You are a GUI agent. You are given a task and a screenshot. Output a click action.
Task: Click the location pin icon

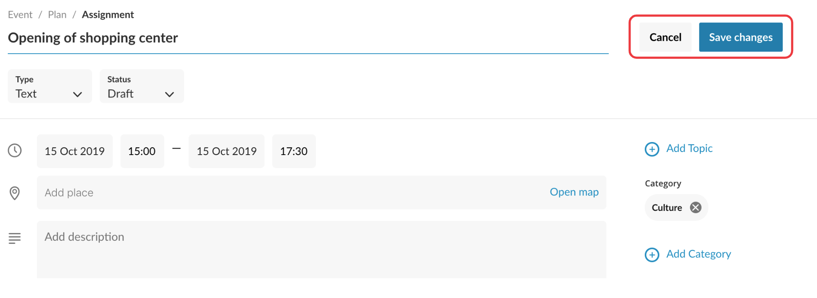[x=15, y=193]
